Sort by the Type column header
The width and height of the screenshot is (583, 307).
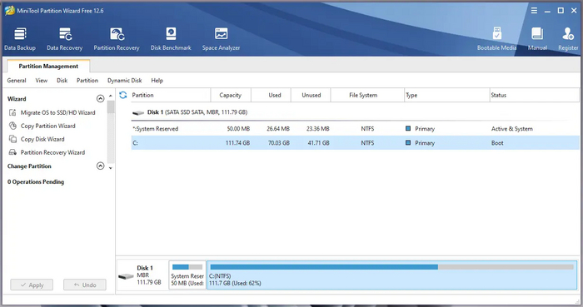[x=446, y=95]
